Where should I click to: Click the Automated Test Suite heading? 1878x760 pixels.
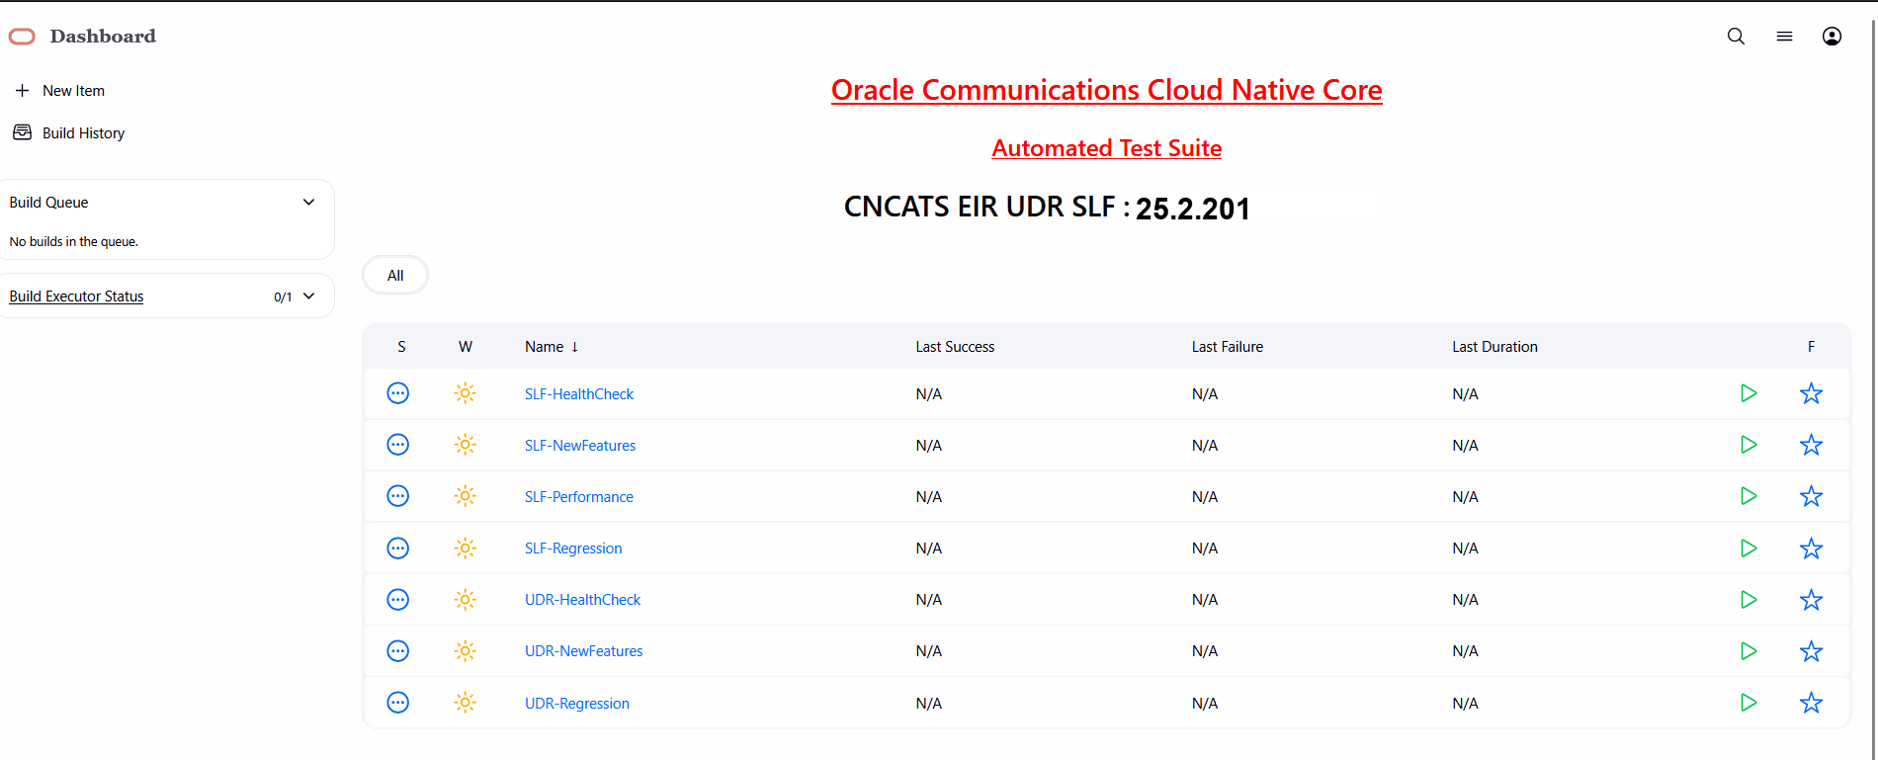coord(1106,148)
